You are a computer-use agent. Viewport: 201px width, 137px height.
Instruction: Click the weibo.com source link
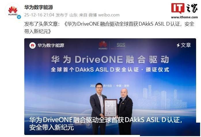click(109, 15)
